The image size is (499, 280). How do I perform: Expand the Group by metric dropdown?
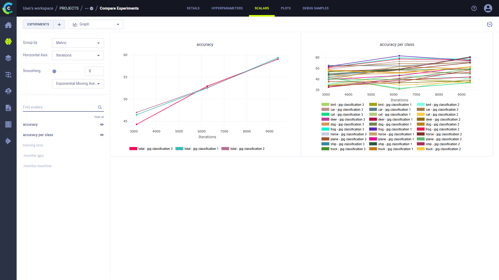click(x=77, y=43)
